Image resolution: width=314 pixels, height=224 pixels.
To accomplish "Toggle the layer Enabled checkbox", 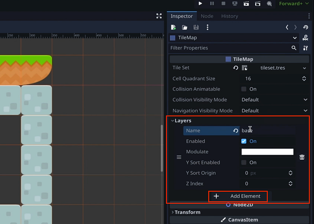I will [244, 141].
